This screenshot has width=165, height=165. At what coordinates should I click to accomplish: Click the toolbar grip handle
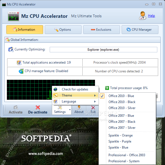[x=4, y=110]
